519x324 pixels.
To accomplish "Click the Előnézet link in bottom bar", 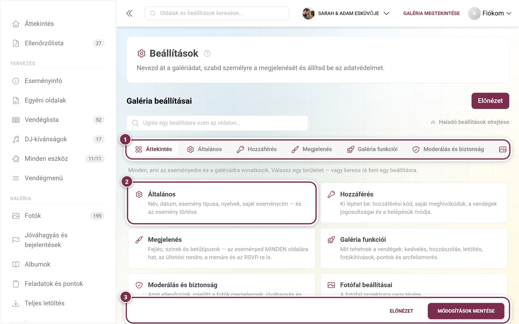I will (x=402, y=311).
